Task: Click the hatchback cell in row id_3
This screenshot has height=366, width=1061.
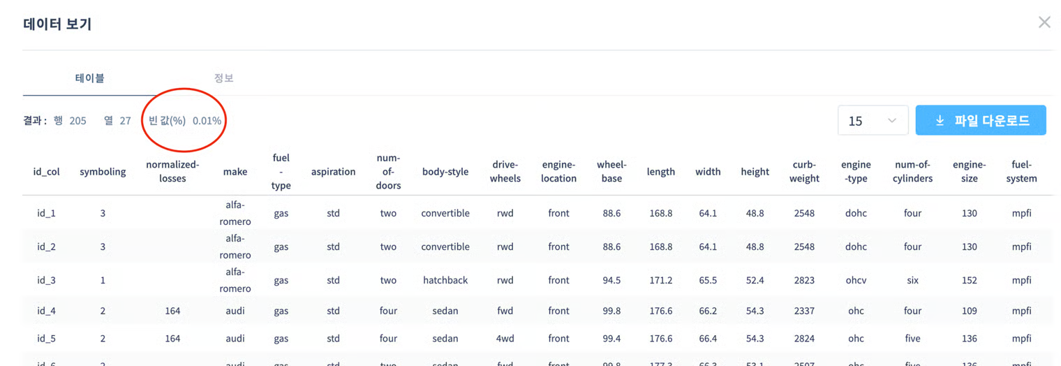Action: tap(445, 280)
